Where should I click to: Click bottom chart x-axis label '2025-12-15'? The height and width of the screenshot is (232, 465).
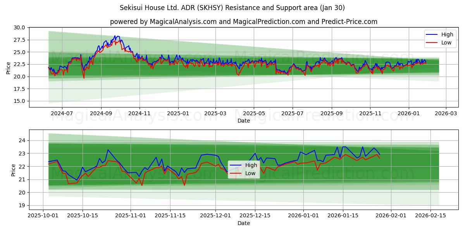coord(255,217)
